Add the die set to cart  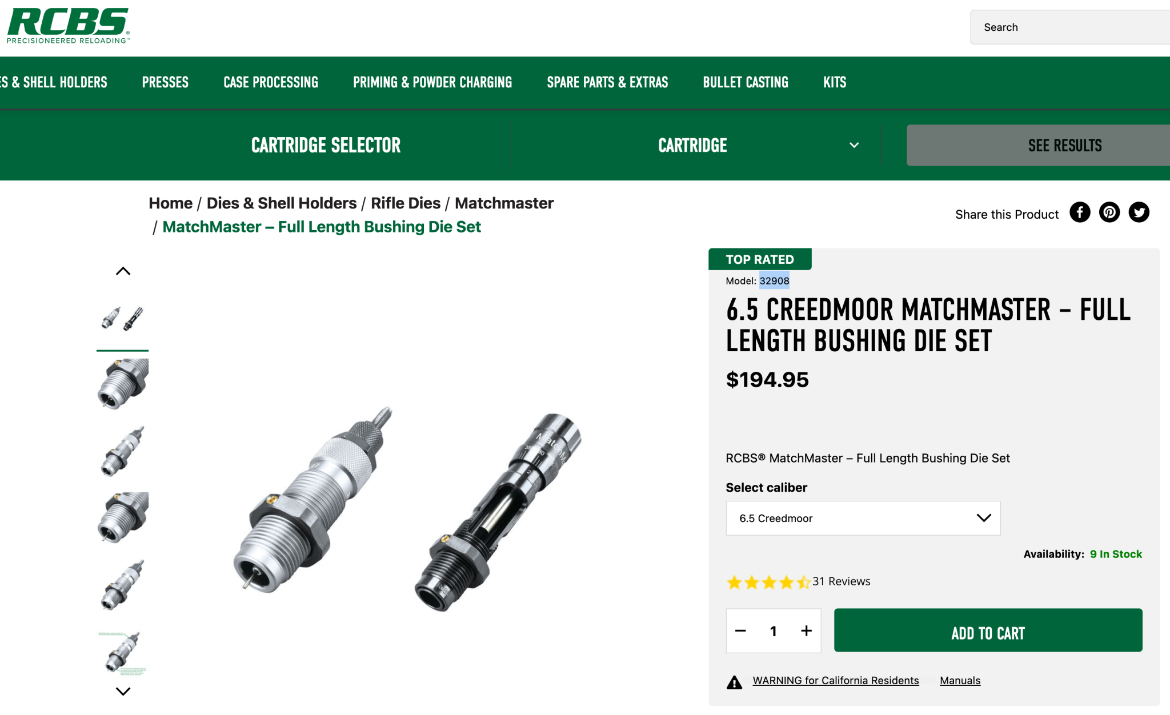[988, 630]
